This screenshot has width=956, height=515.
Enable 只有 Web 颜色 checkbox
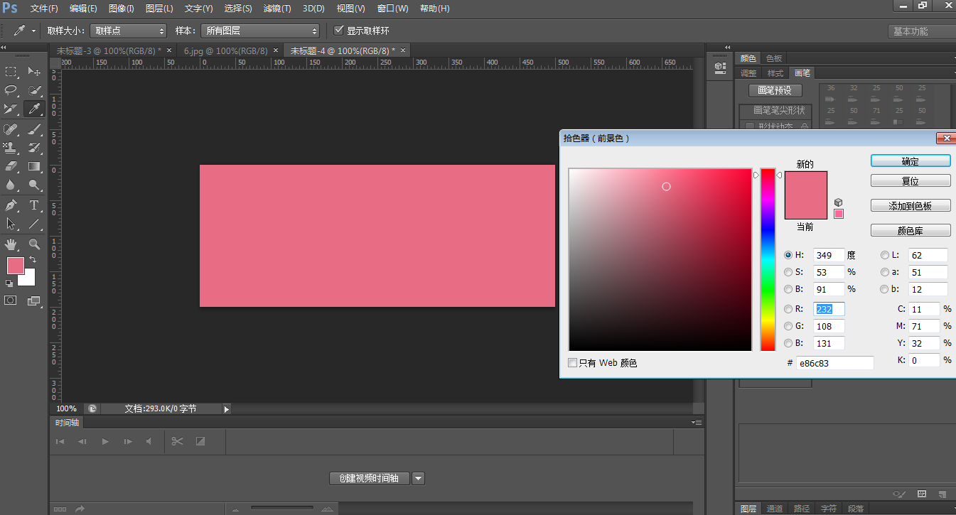(573, 363)
